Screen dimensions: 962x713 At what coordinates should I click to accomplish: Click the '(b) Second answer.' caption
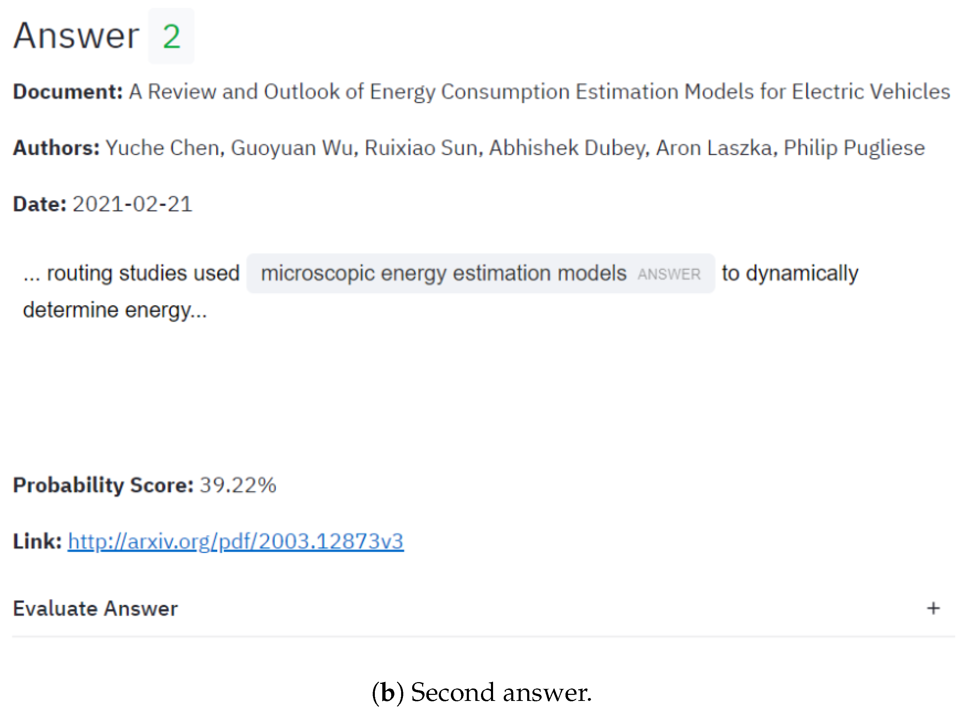[481, 693]
